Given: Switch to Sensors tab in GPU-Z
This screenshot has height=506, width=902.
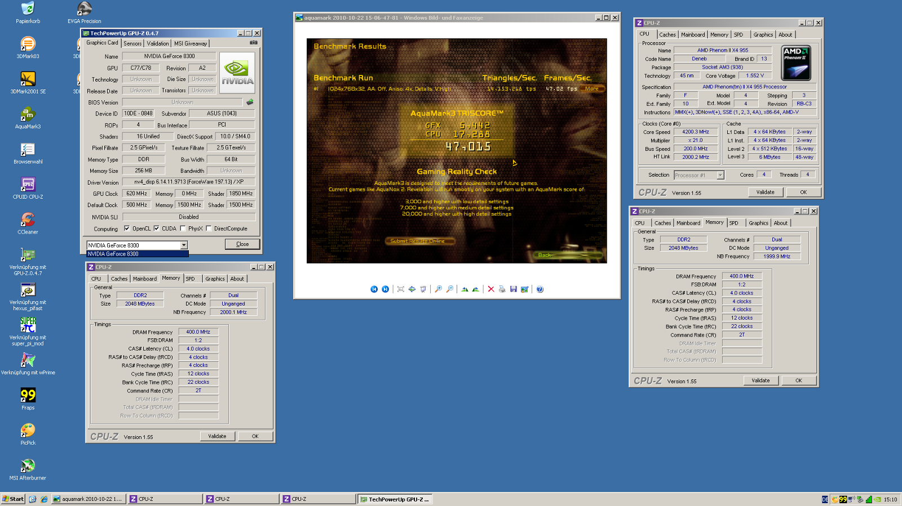Looking at the screenshot, I should point(132,43).
